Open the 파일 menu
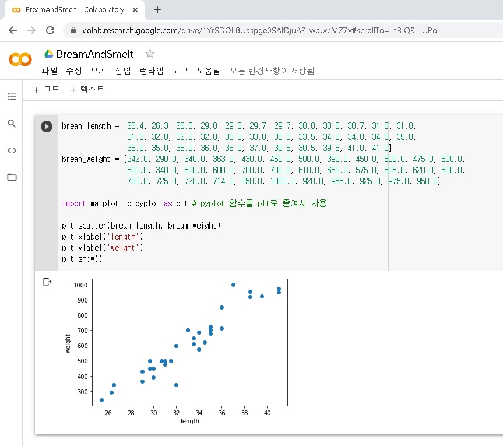The height and width of the screenshot is (446, 503). [50, 71]
